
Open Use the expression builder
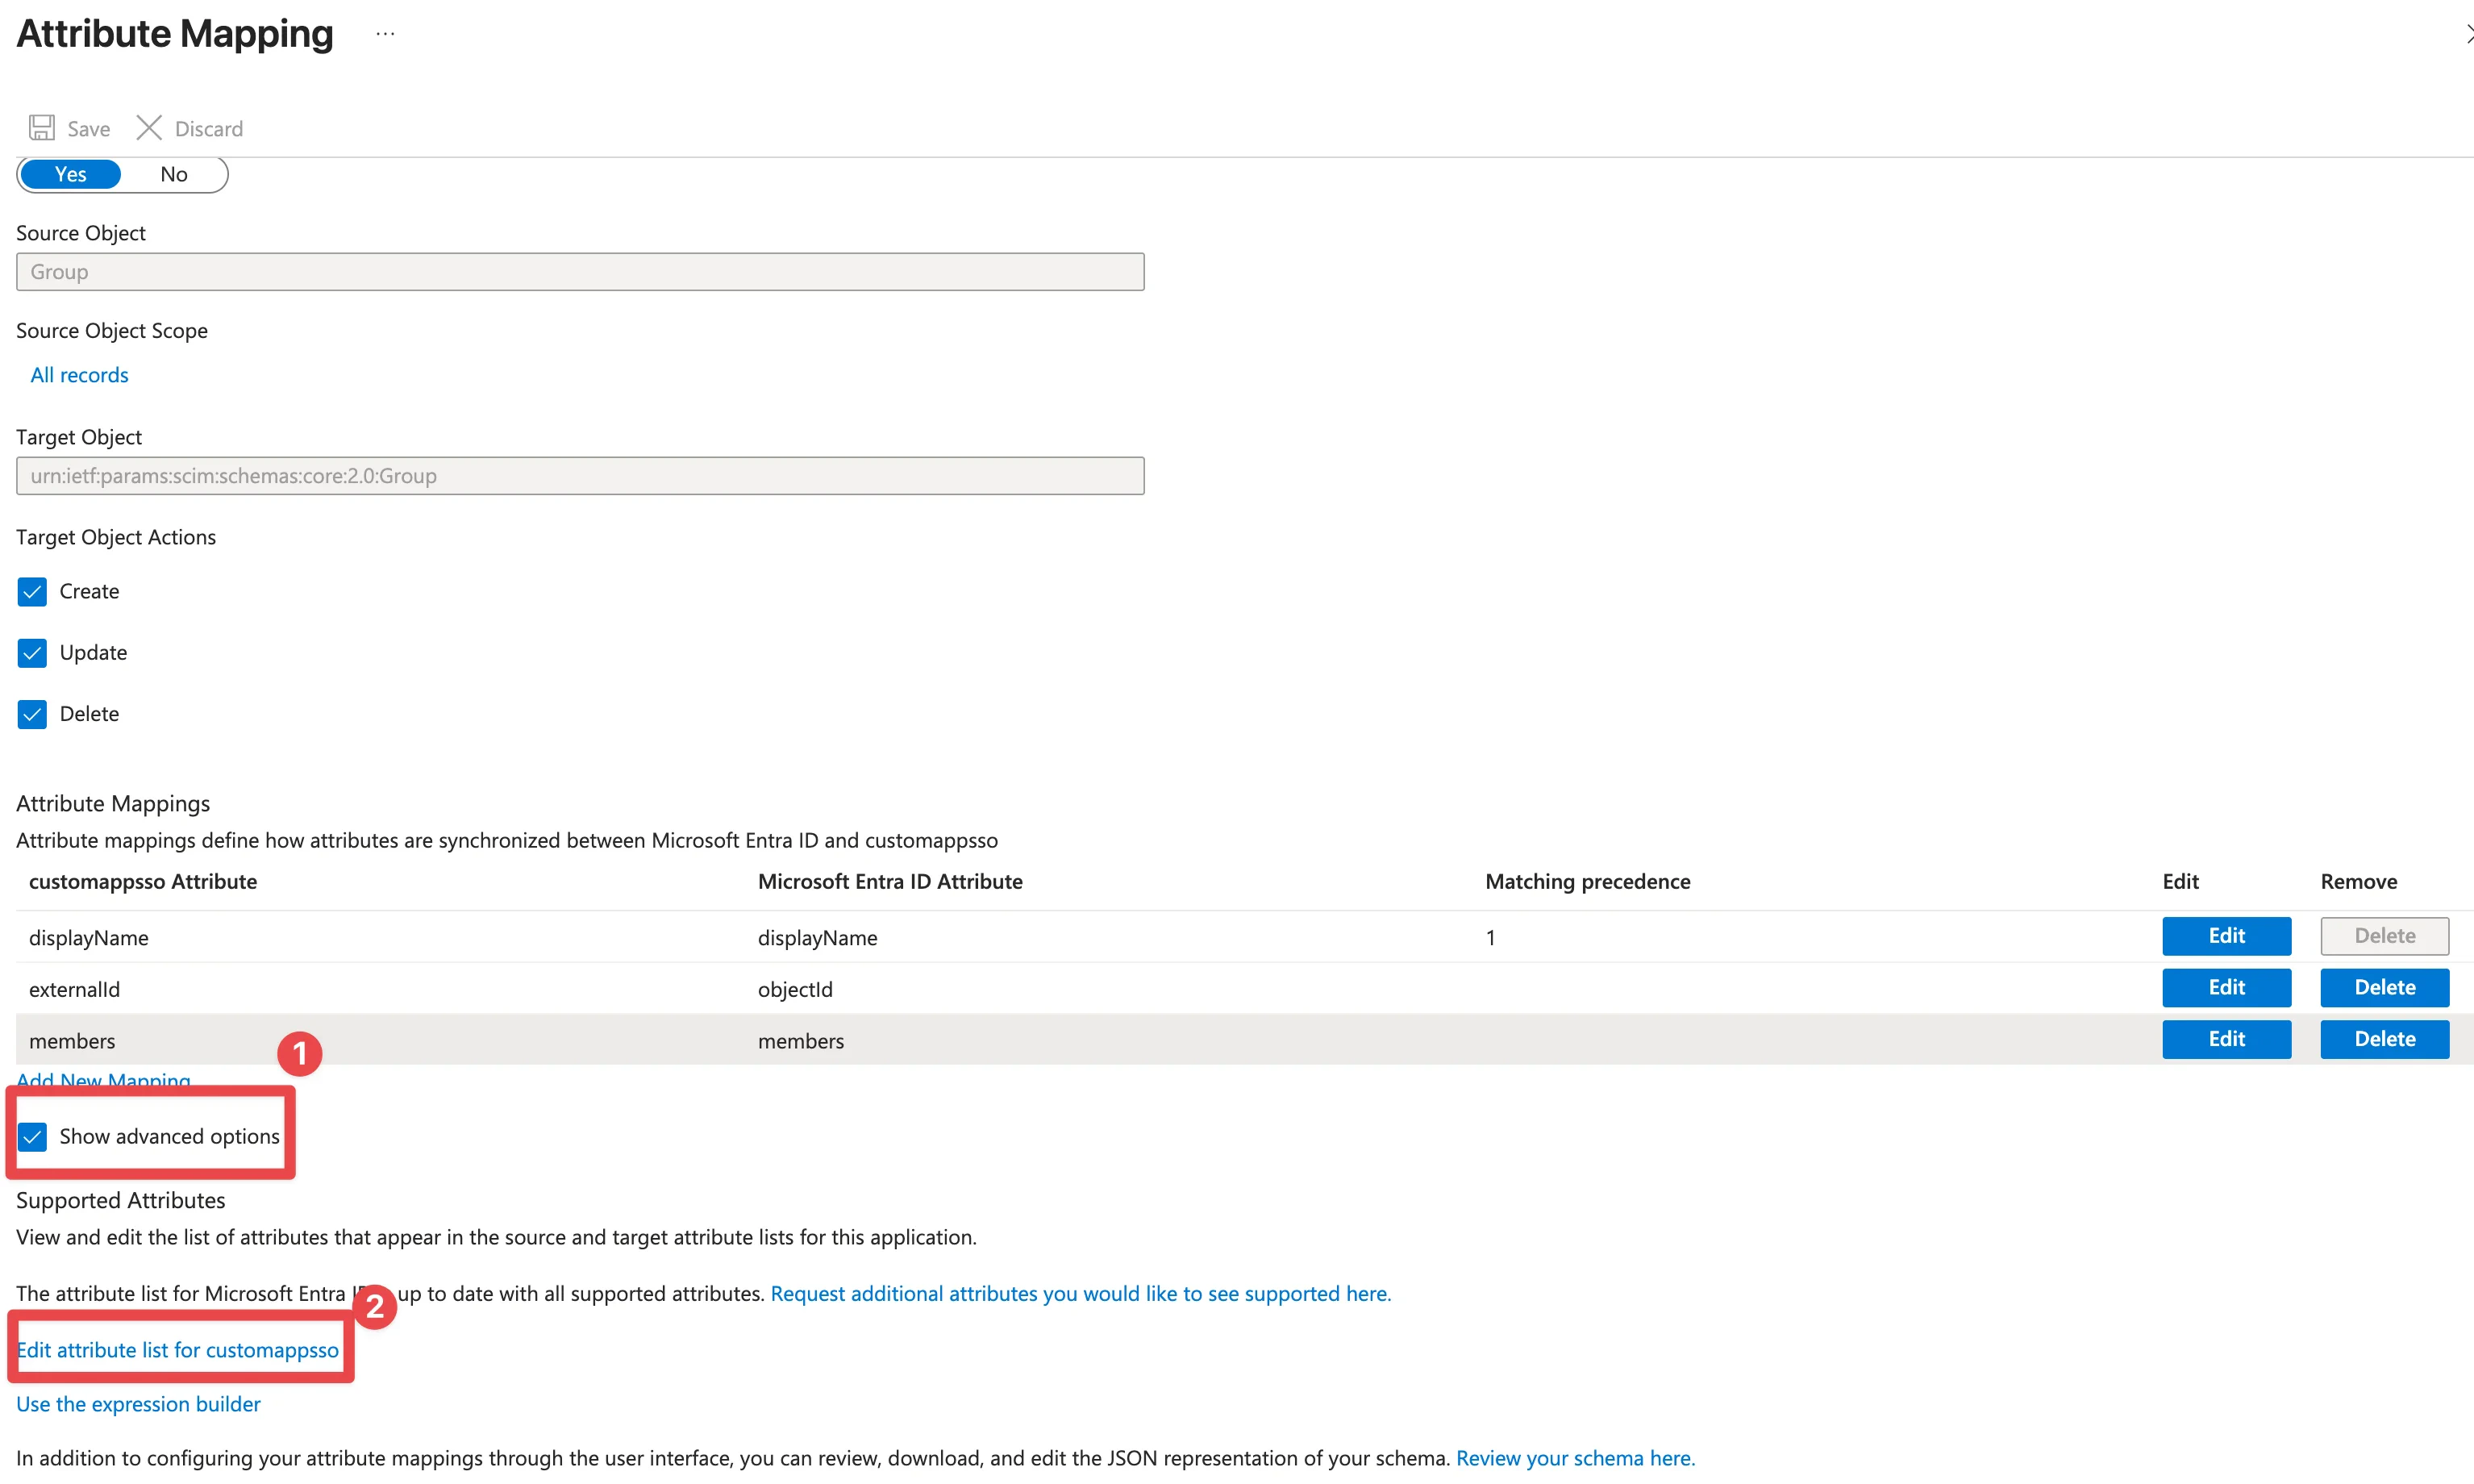point(137,1403)
